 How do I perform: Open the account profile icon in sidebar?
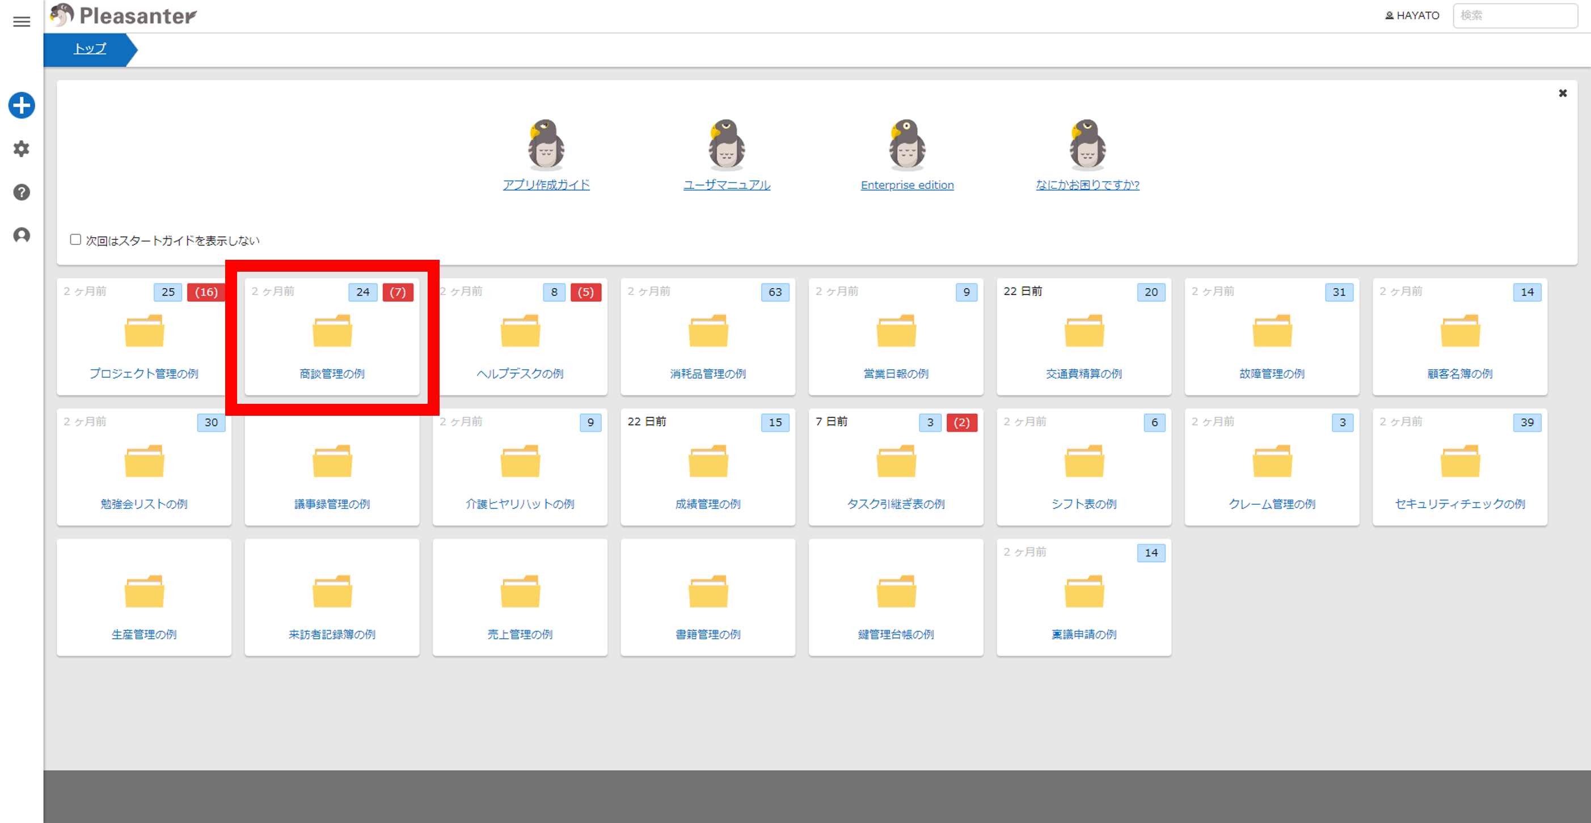[22, 235]
